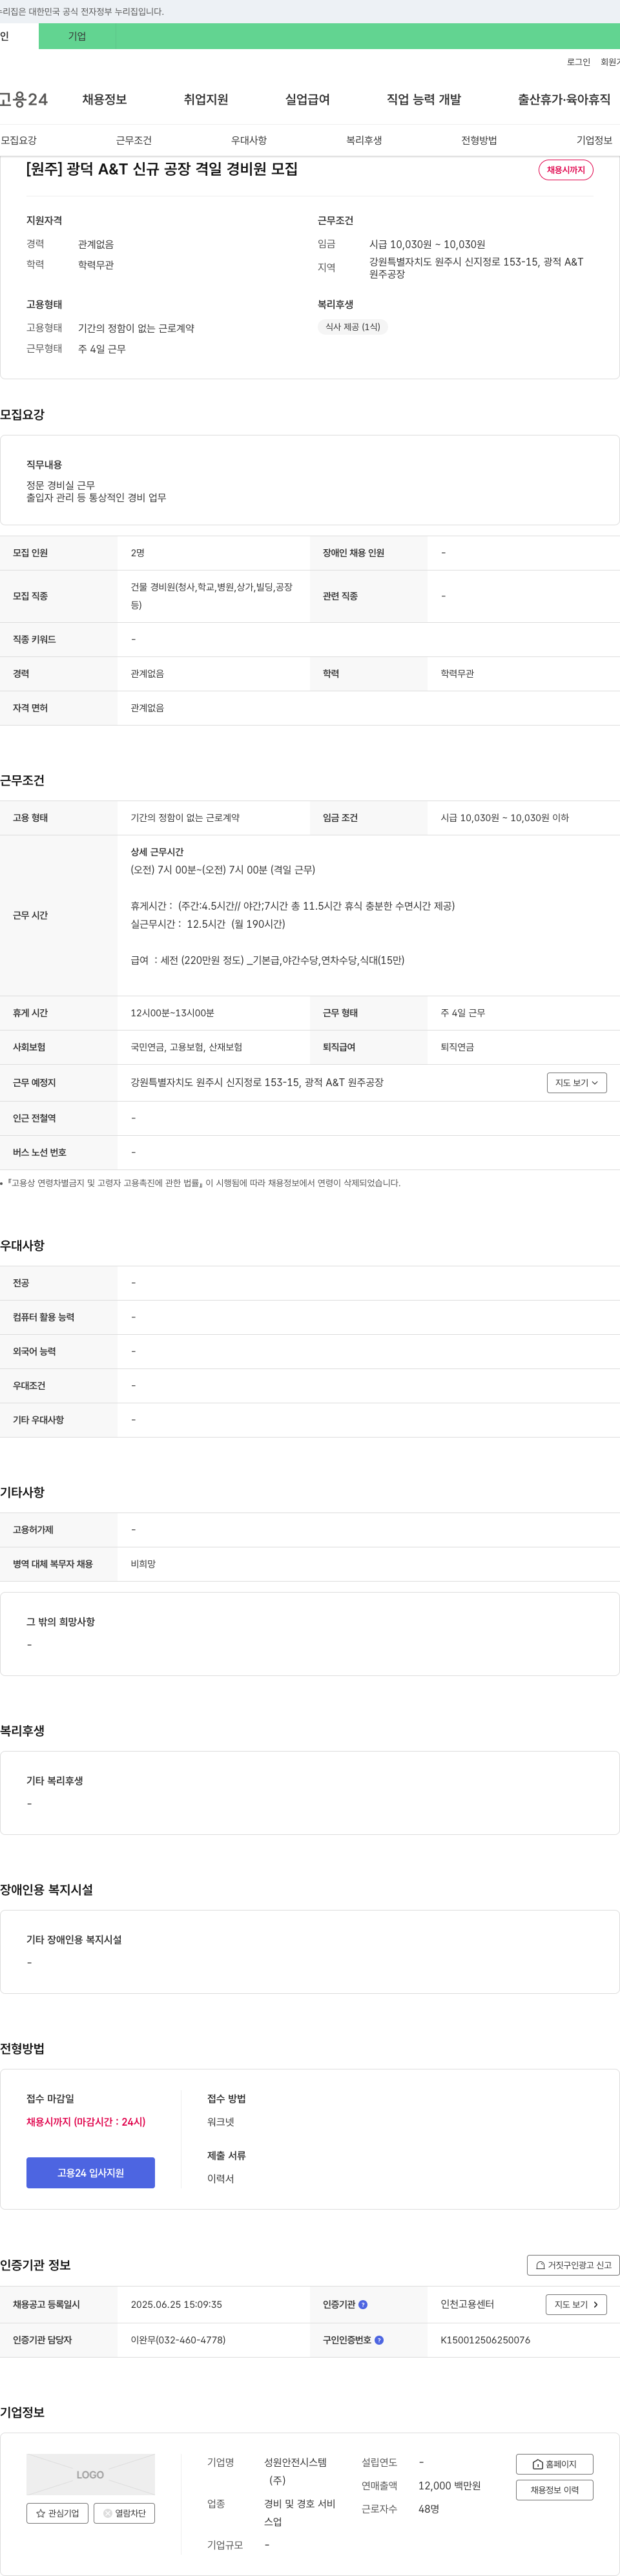Image resolution: width=620 pixels, height=2576 pixels.
Task: Open the 인증기관 help icon
Action: point(363,2304)
